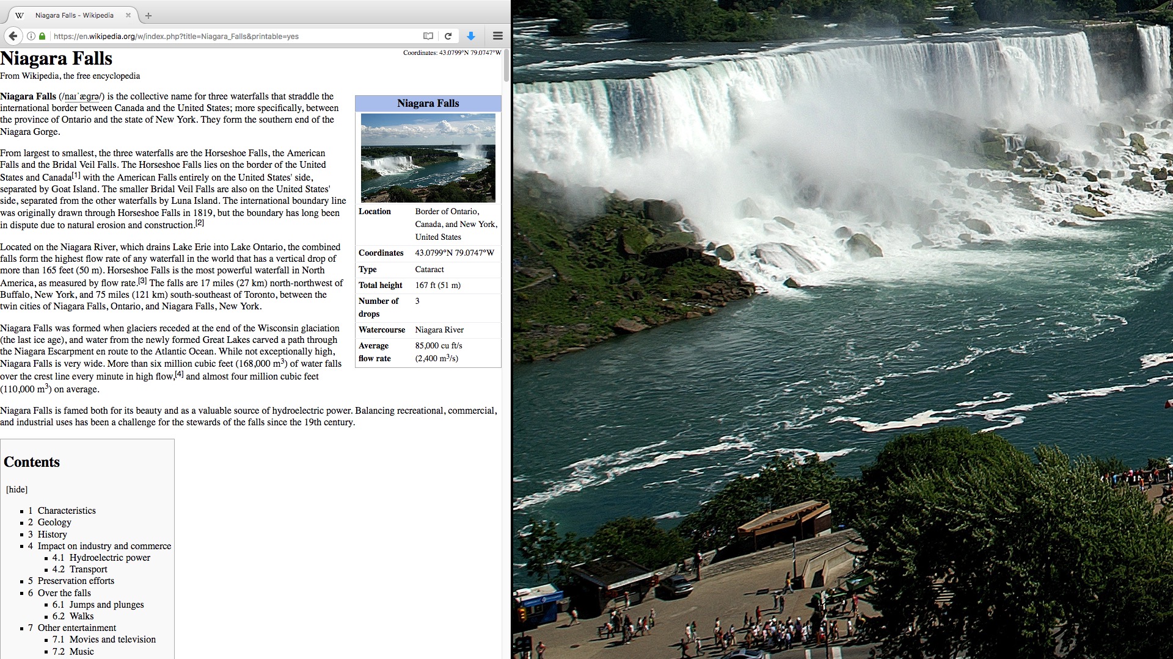Image resolution: width=1173 pixels, height=659 pixels.
Task: Open the site information (i) icon
Action: pyautogui.click(x=31, y=36)
